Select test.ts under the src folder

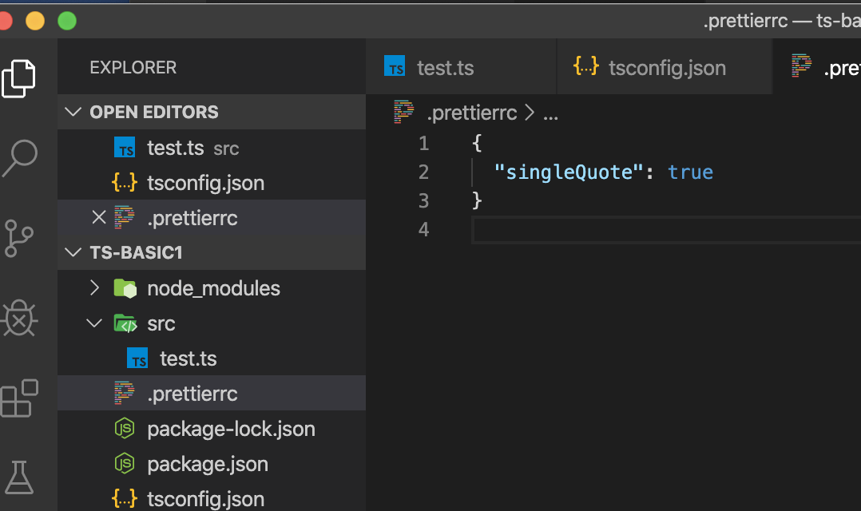coord(188,358)
